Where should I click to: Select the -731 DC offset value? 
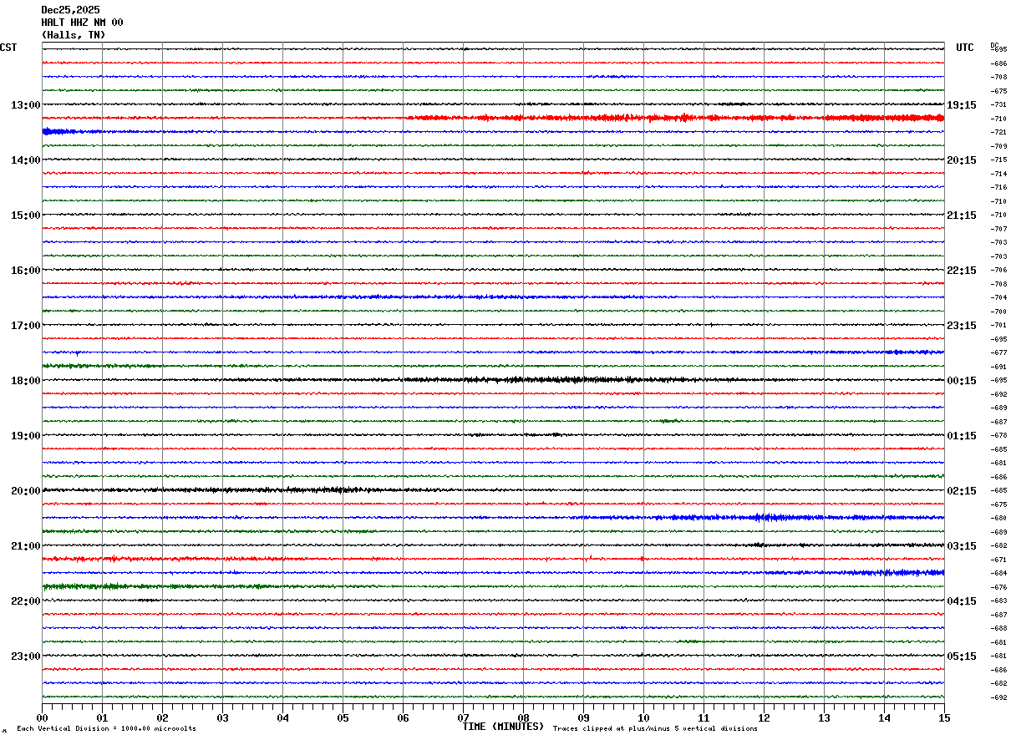[998, 105]
